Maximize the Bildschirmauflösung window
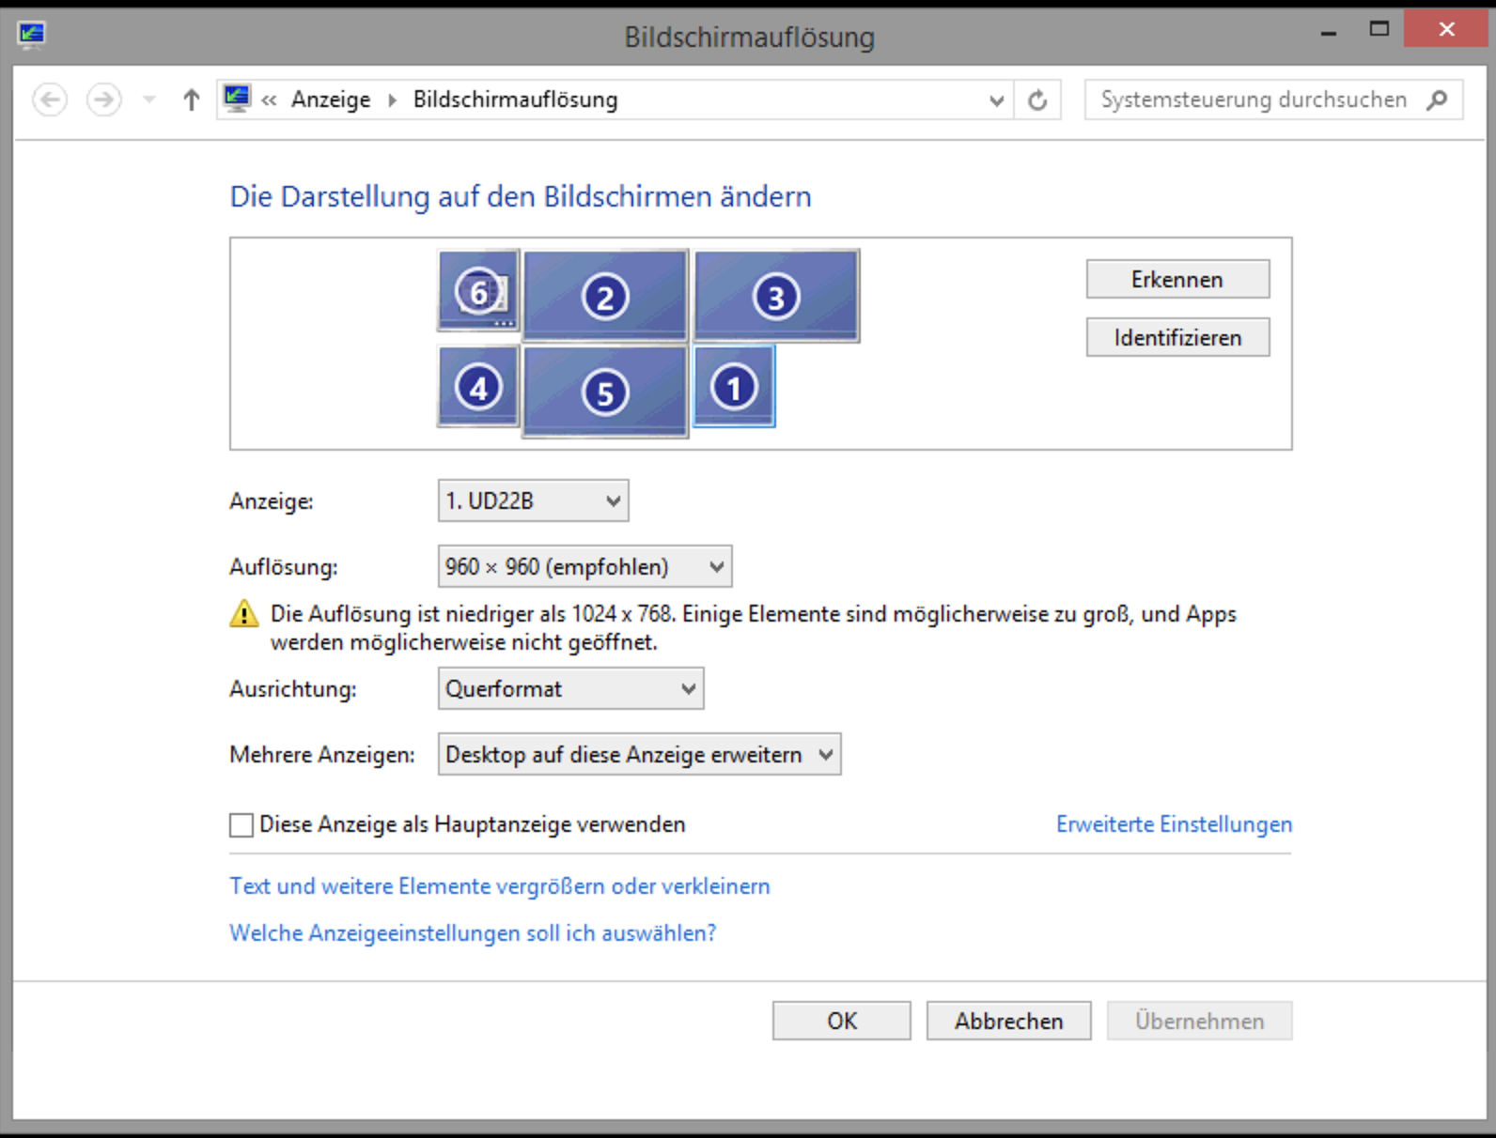Image resolution: width=1496 pixels, height=1138 pixels. pyautogui.click(x=1379, y=29)
